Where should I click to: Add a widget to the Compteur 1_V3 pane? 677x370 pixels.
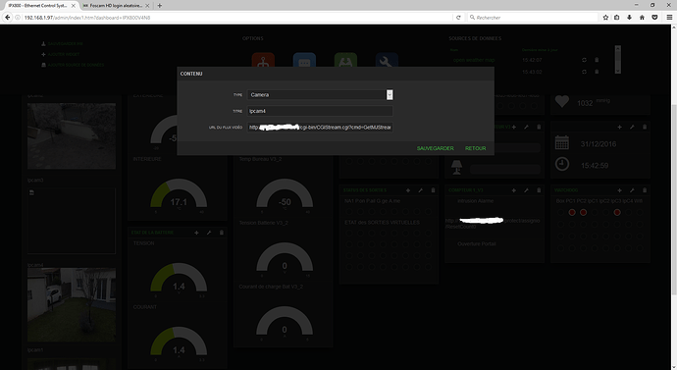514,190
